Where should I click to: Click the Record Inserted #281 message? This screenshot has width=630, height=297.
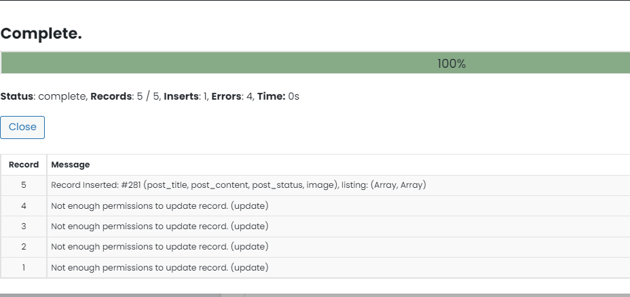coord(238,185)
